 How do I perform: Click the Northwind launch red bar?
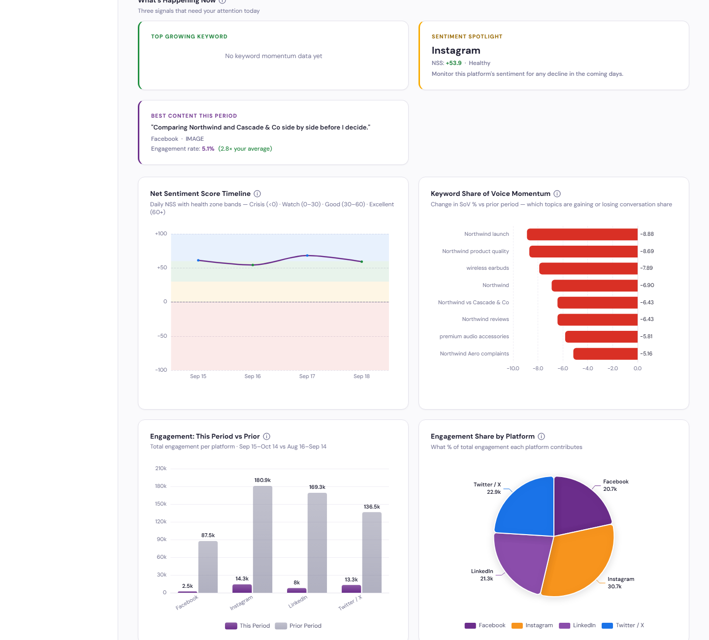tap(582, 234)
